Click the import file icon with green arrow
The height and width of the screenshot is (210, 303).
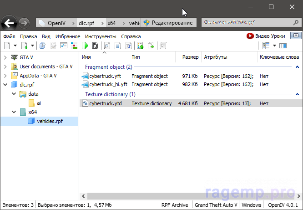[x=25, y=46]
